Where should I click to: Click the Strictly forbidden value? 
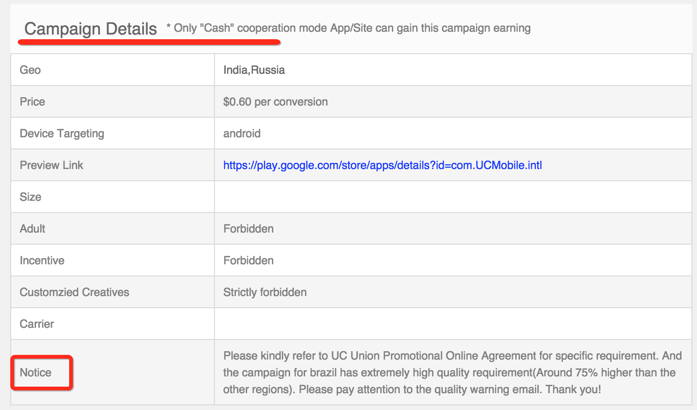coord(265,292)
